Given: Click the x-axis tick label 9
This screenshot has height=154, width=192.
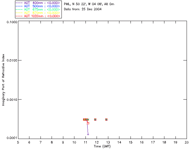Looking at the screenshot, I should pos(63,142).
